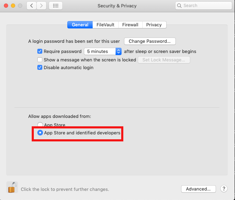Screen dimensions: 235x200
Task: Enable Show a message when locked
Action: (40, 60)
